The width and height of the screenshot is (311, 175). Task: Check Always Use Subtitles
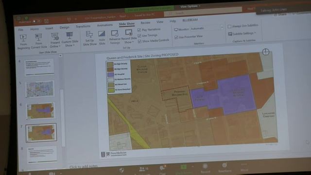(229, 26)
